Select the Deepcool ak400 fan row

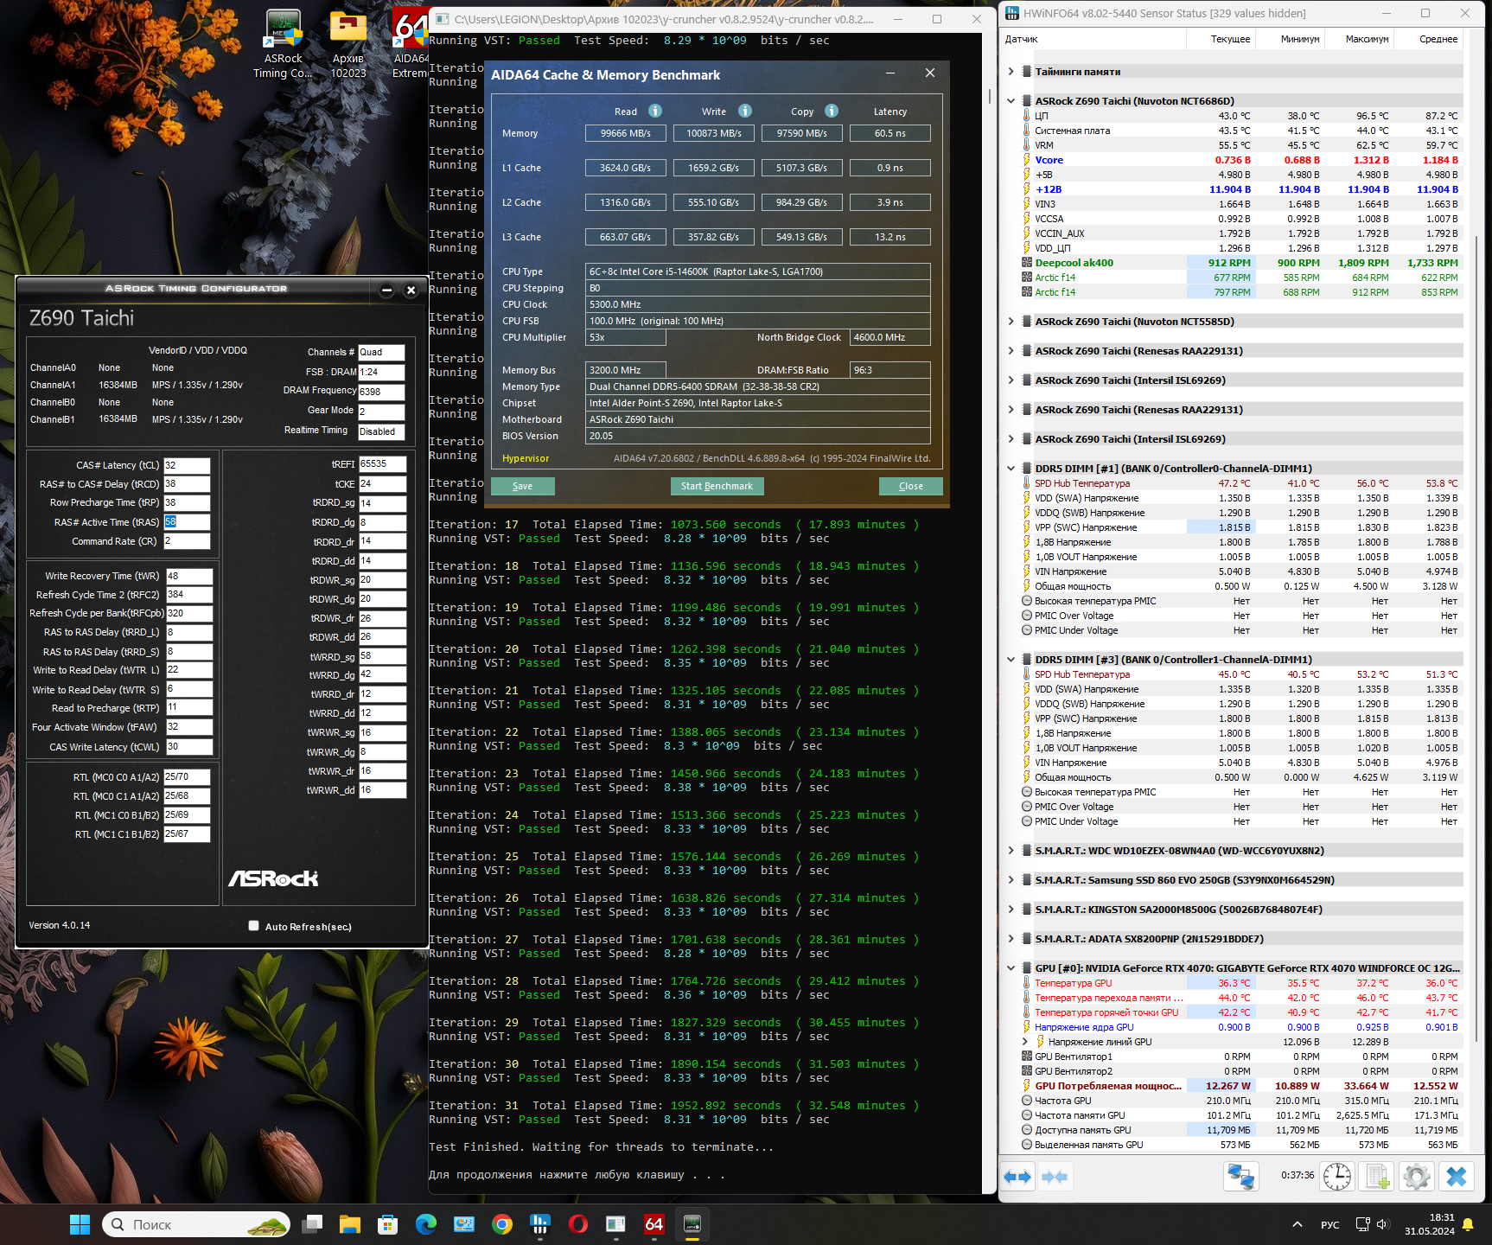tap(1241, 263)
